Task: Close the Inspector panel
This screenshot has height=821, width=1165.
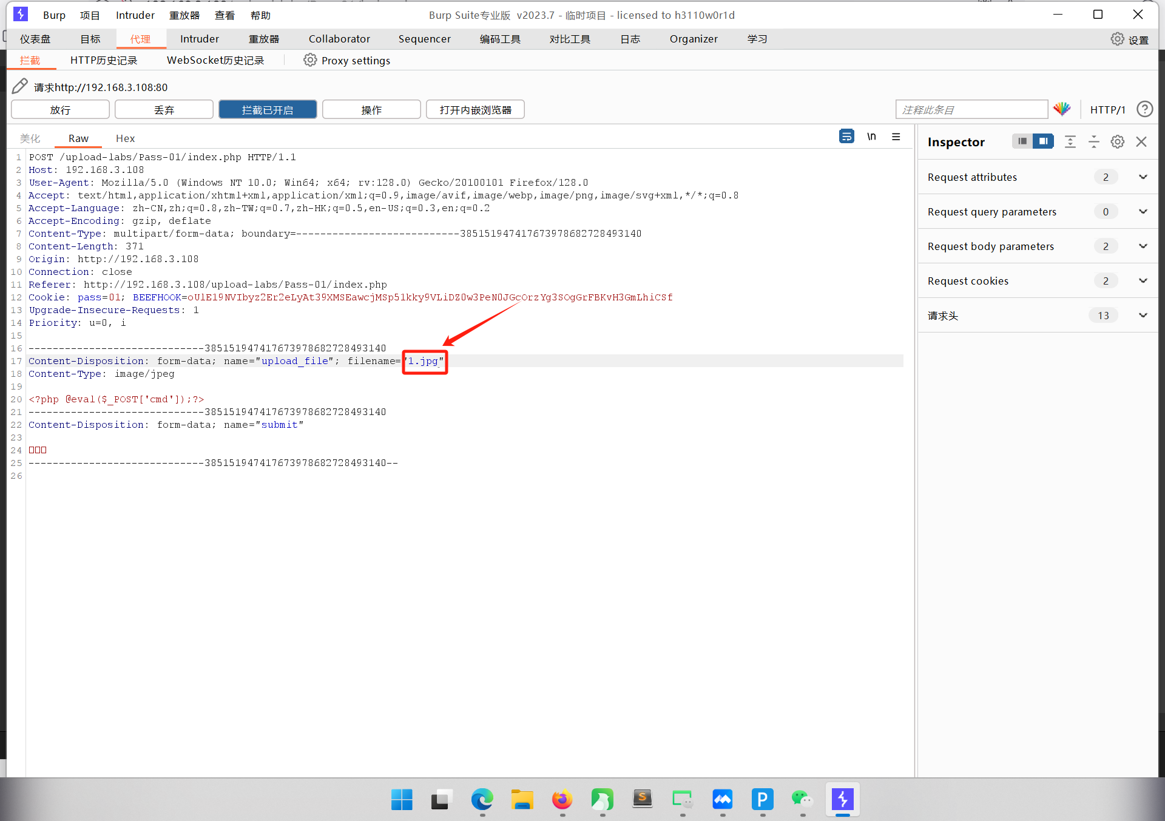Action: [1141, 142]
